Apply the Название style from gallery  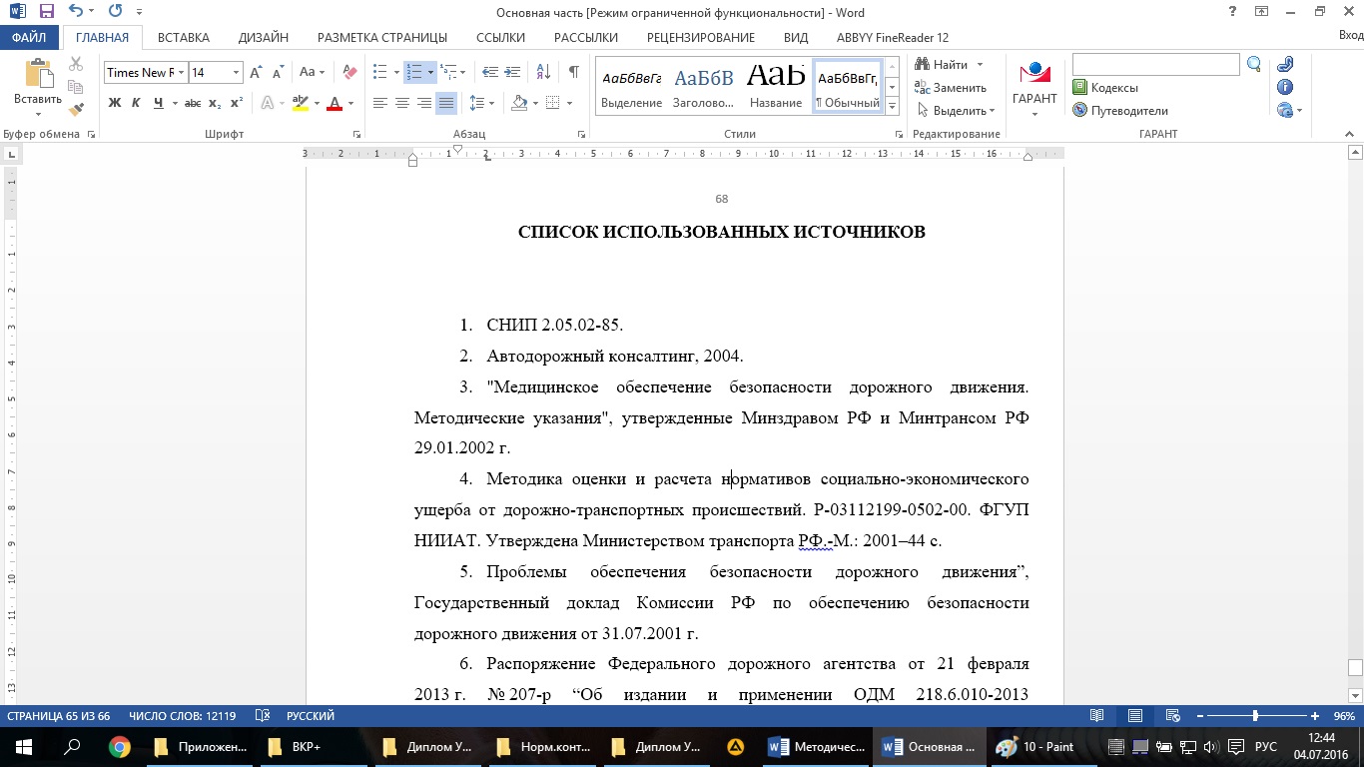coord(776,85)
